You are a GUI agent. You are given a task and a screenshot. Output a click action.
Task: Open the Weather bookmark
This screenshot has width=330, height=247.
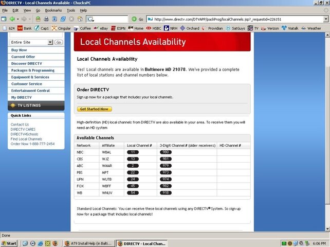(311, 28)
